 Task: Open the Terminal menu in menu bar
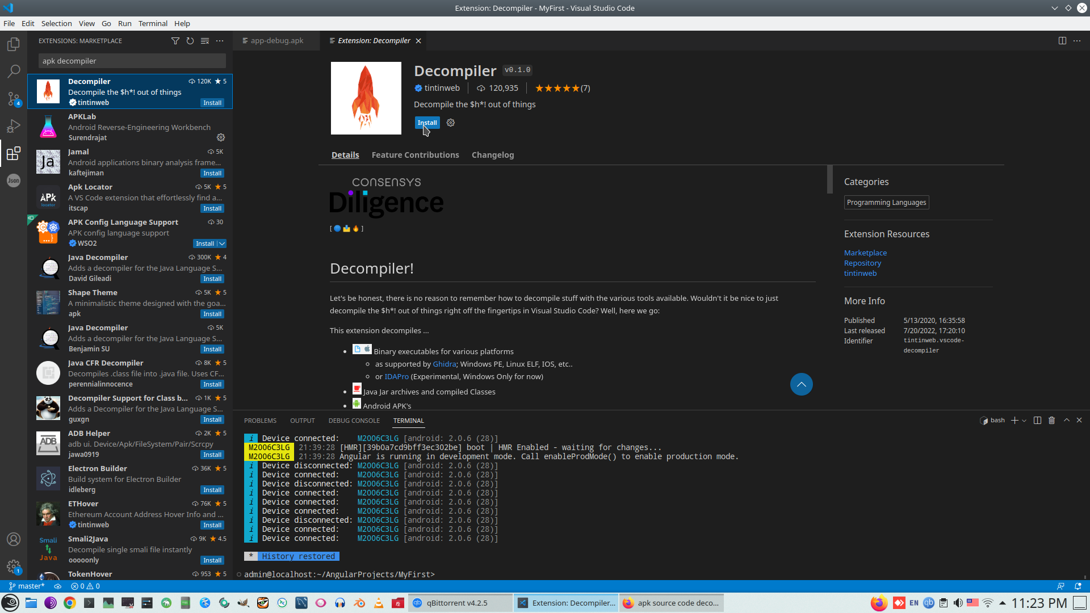tap(153, 23)
